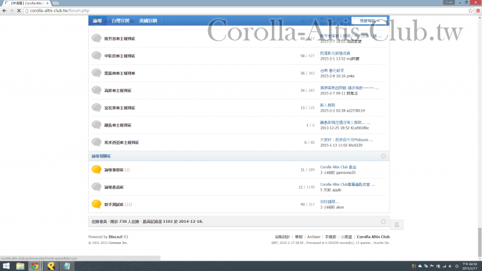Open the 馬來西亞車主報到區 forum

point(121,143)
